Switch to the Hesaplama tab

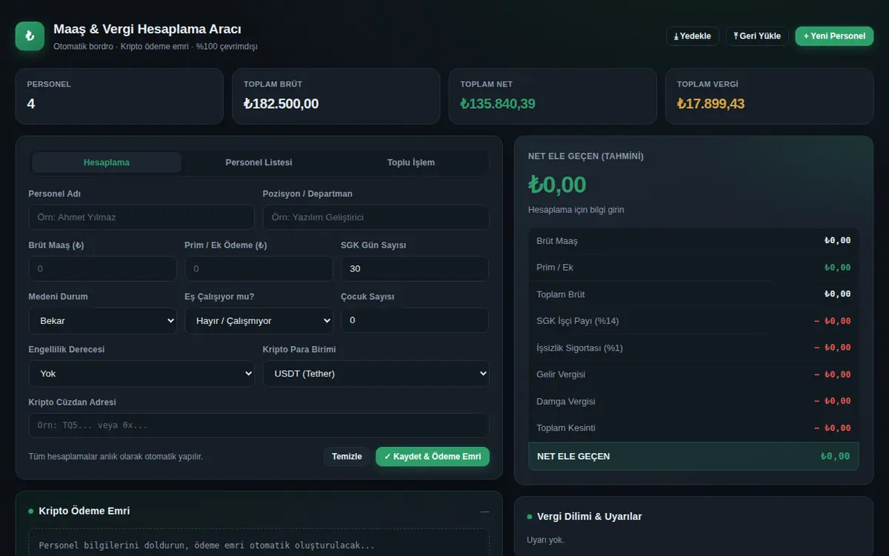tap(107, 162)
